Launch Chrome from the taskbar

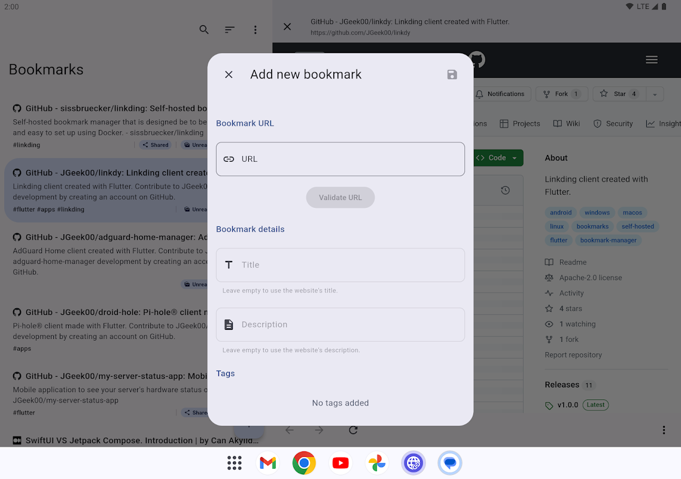point(304,463)
